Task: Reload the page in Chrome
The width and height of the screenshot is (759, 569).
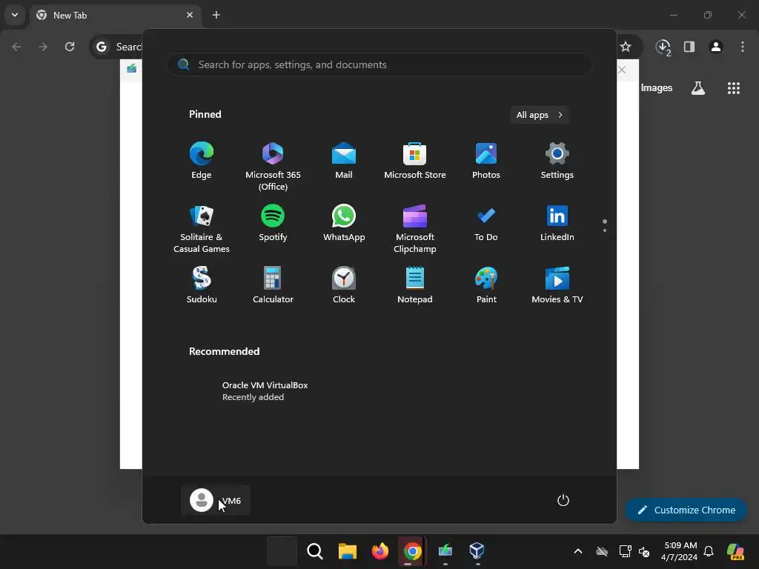Action: pos(70,47)
